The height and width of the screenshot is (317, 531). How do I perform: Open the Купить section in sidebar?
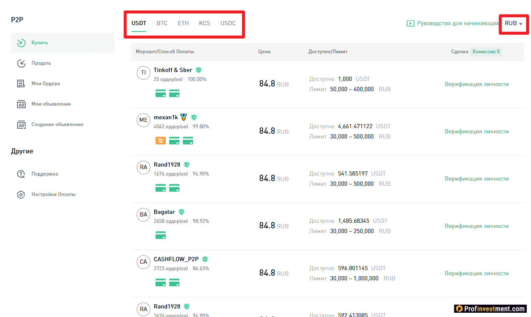(63, 43)
